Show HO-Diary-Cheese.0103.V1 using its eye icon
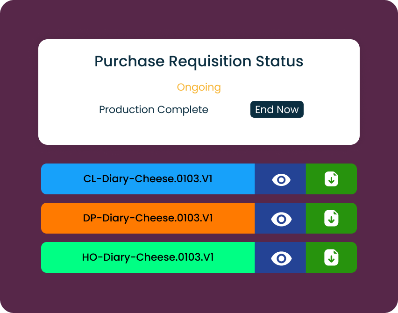Image resolution: width=398 pixels, height=313 pixels. (281, 258)
